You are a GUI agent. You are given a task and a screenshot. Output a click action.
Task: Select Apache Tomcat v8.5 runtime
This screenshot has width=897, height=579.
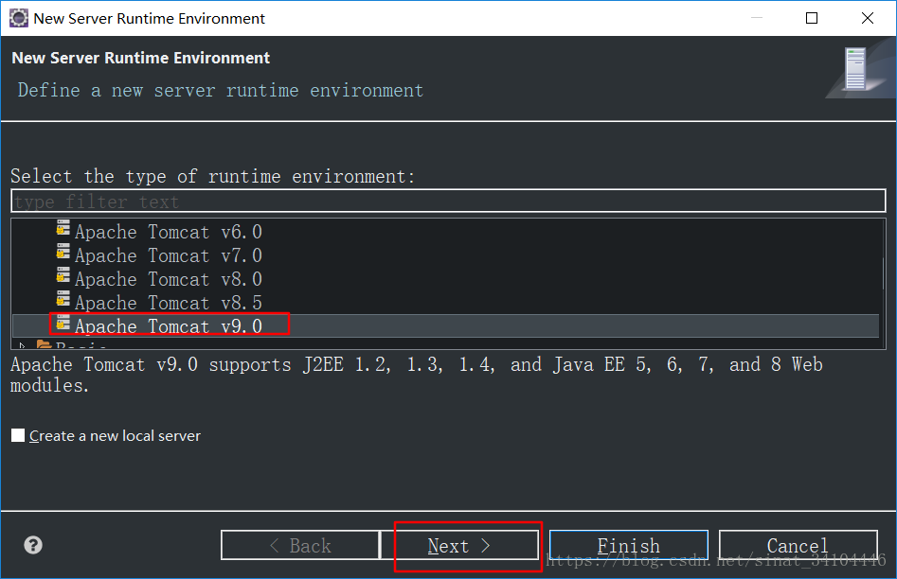click(x=169, y=303)
